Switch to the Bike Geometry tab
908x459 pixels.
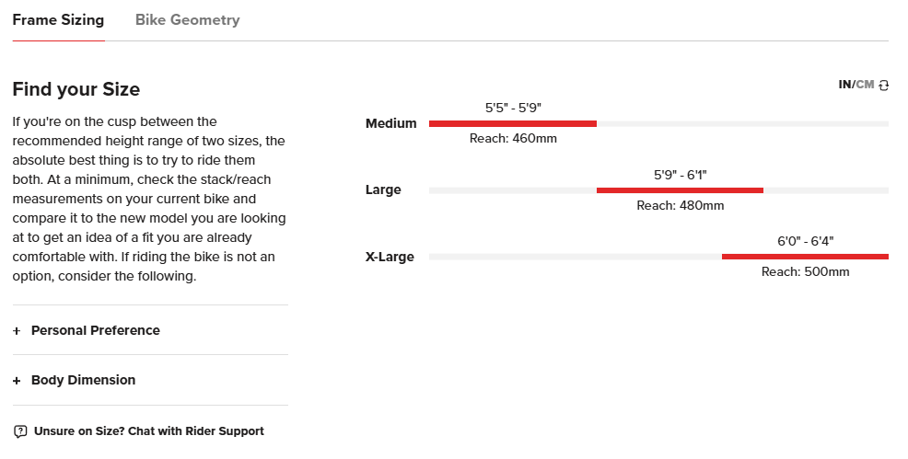pos(187,20)
